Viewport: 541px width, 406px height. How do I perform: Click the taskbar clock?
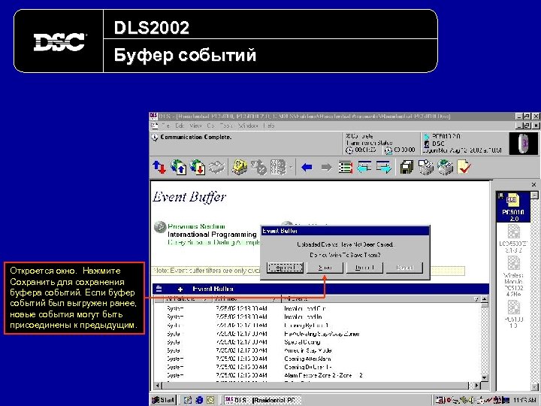click(x=524, y=401)
